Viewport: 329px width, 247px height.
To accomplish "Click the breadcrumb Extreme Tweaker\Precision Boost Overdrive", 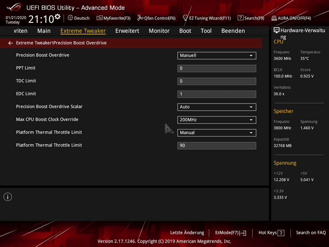I will click(61, 43).
